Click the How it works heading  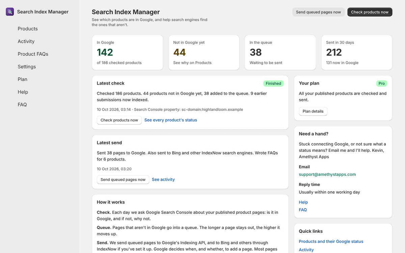tap(111, 202)
